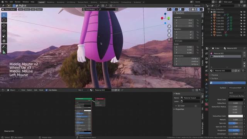
Task: Switch to the Modeling workspace tab
Action: 51,2
